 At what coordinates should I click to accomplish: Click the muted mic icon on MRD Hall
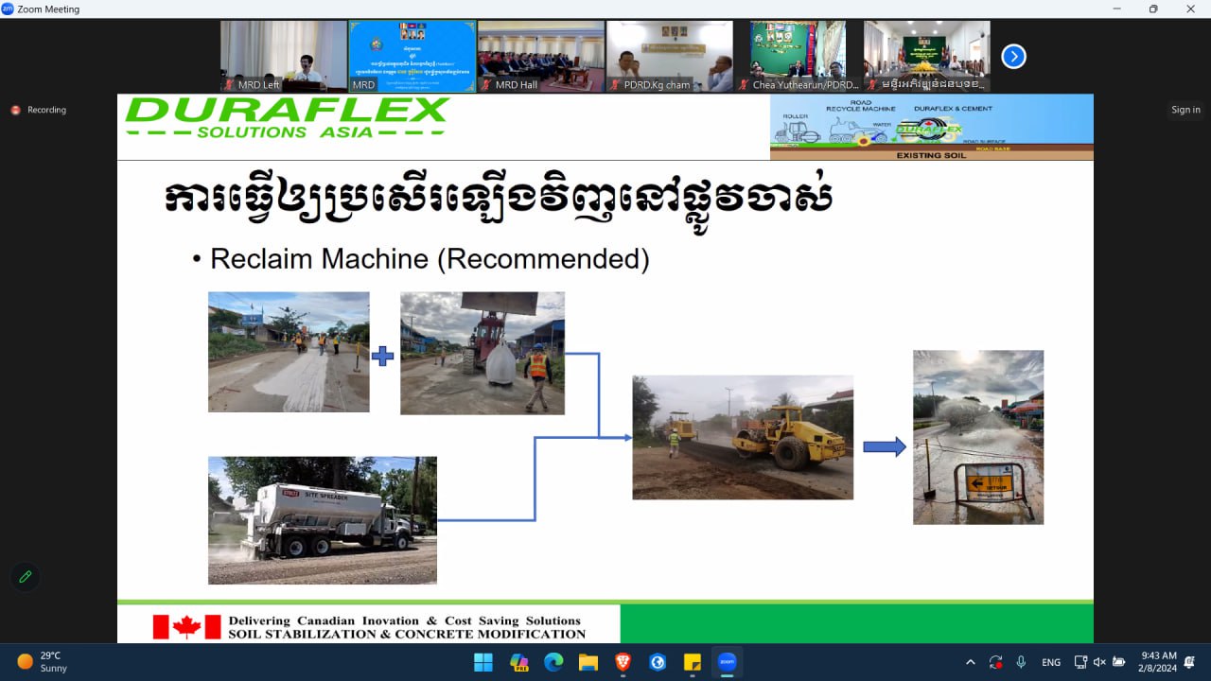pos(486,84)
